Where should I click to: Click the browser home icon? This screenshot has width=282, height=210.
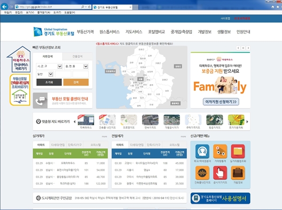pos(273,7)
